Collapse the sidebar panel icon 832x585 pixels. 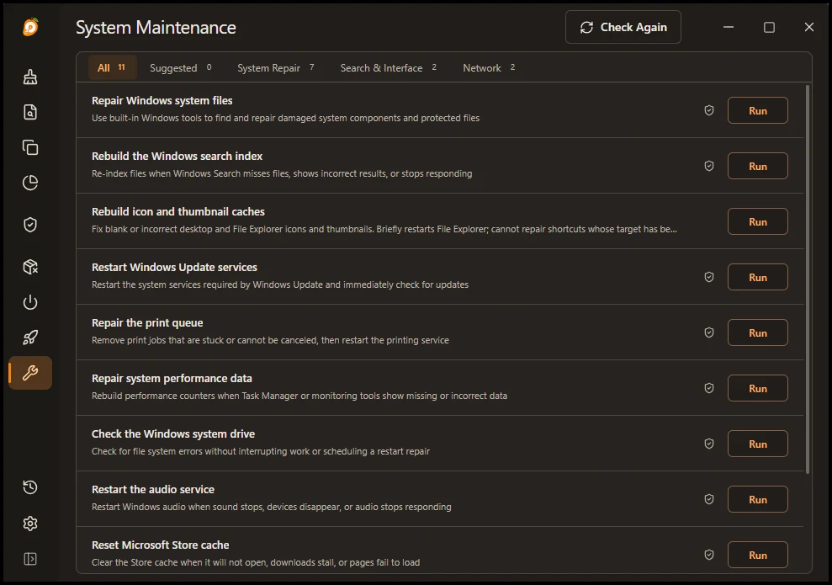pyautogui.click(x=30, y=559)
